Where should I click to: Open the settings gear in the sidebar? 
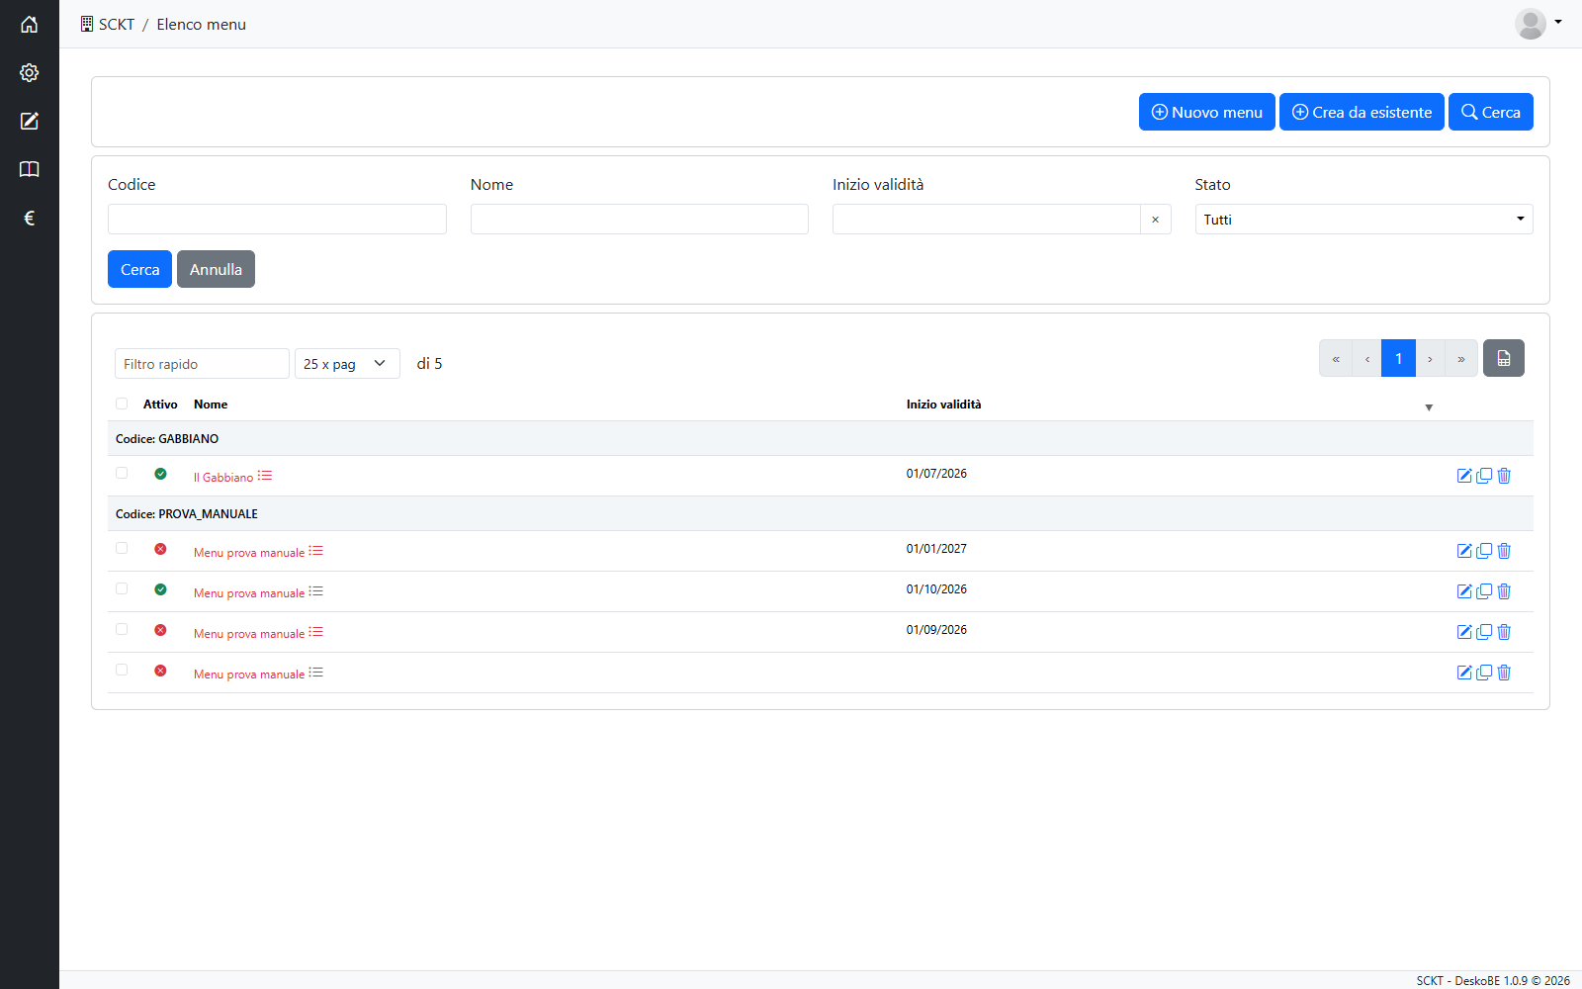pos(30,72)
